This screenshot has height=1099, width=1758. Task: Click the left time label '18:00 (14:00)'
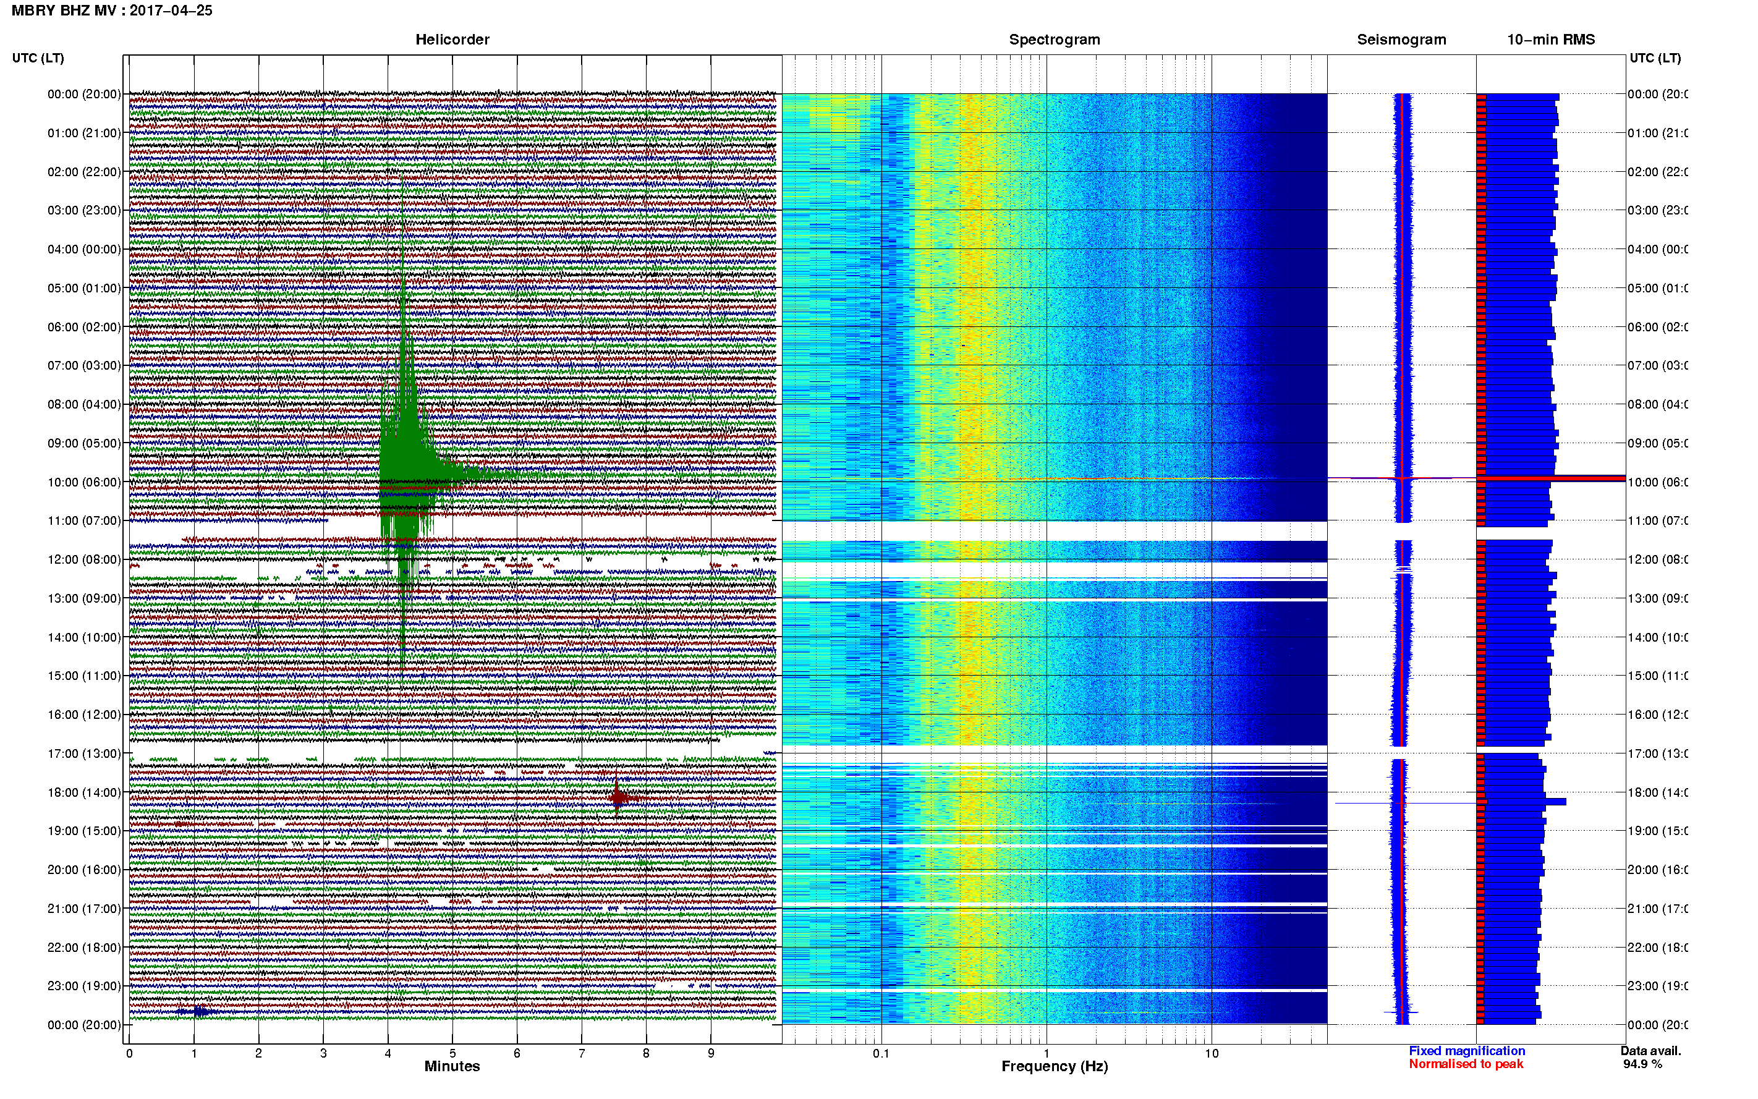point(84,792)
